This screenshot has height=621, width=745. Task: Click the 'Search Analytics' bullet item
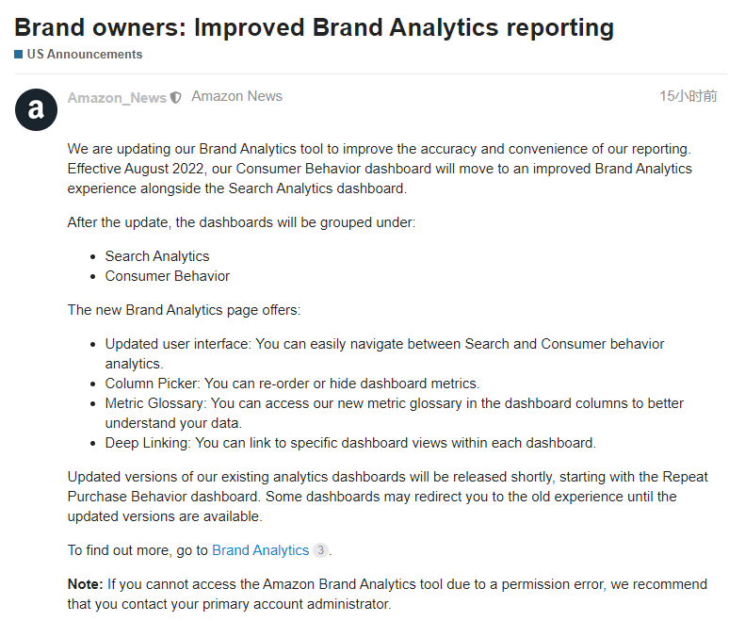[x=157, y=256]
